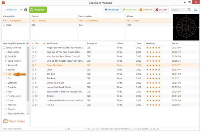Open the Cro playlist

coord(9,78)
